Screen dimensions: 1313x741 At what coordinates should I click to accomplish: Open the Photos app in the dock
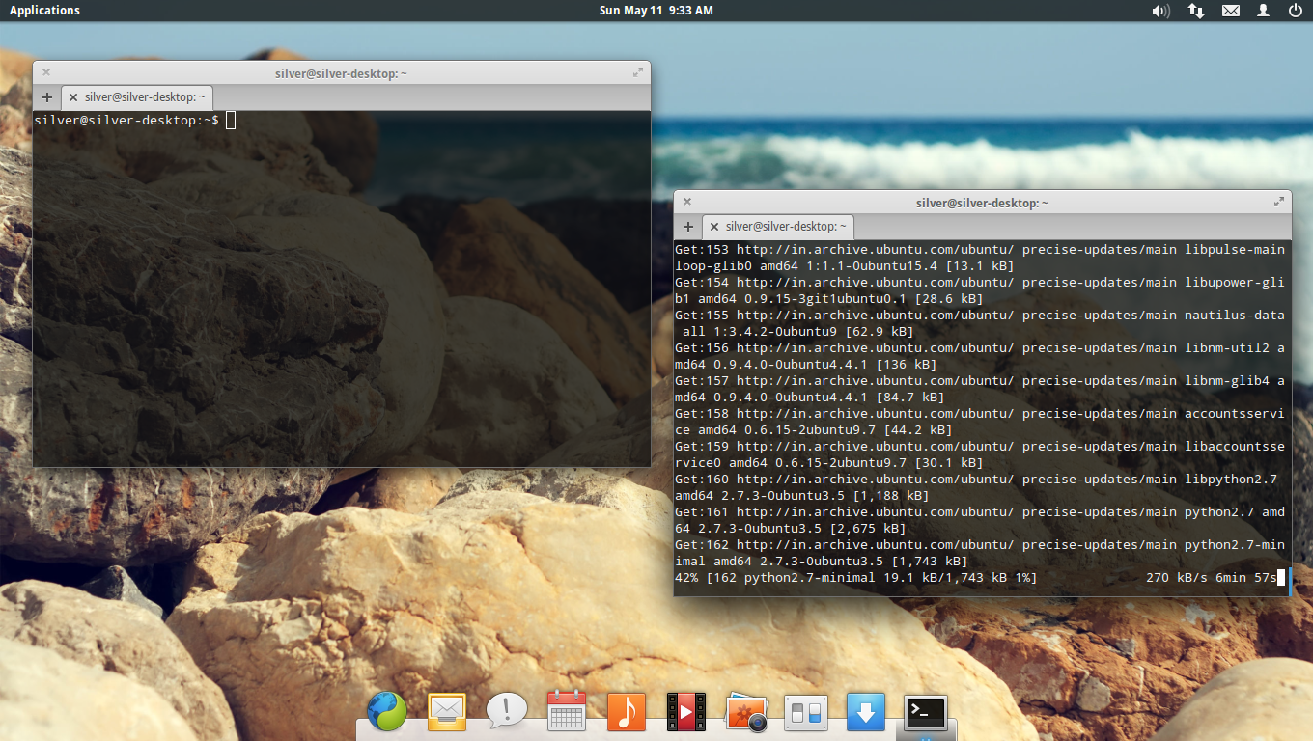745,712
